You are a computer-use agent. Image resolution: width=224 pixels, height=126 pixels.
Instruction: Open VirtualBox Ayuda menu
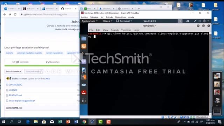point(131,17)
